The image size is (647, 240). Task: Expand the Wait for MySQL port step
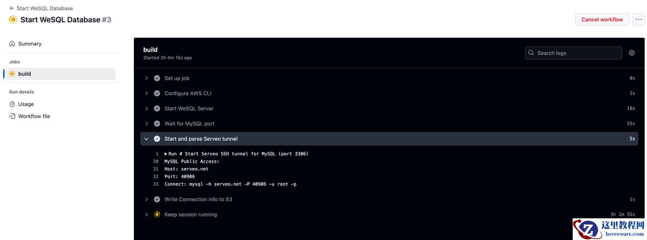389,124
